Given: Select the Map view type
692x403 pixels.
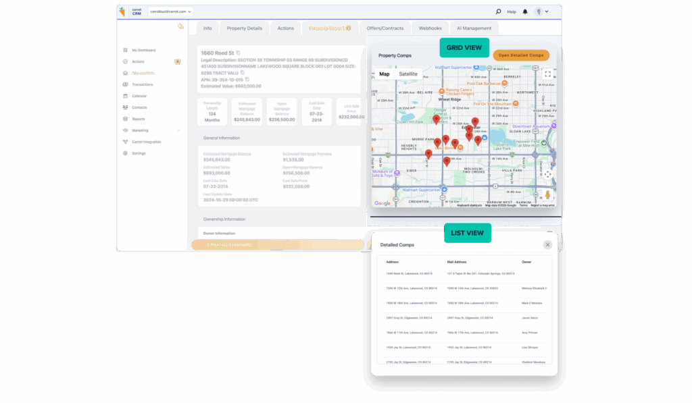Looking at the screenshot, I should point(384,74).
